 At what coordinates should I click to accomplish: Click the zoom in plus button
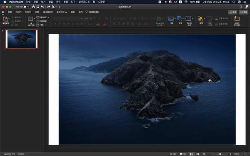point(230,154)
